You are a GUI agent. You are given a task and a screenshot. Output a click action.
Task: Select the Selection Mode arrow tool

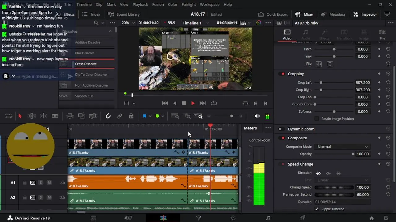(20, 116)
